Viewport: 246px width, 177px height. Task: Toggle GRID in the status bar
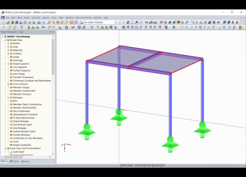point(130,166)
